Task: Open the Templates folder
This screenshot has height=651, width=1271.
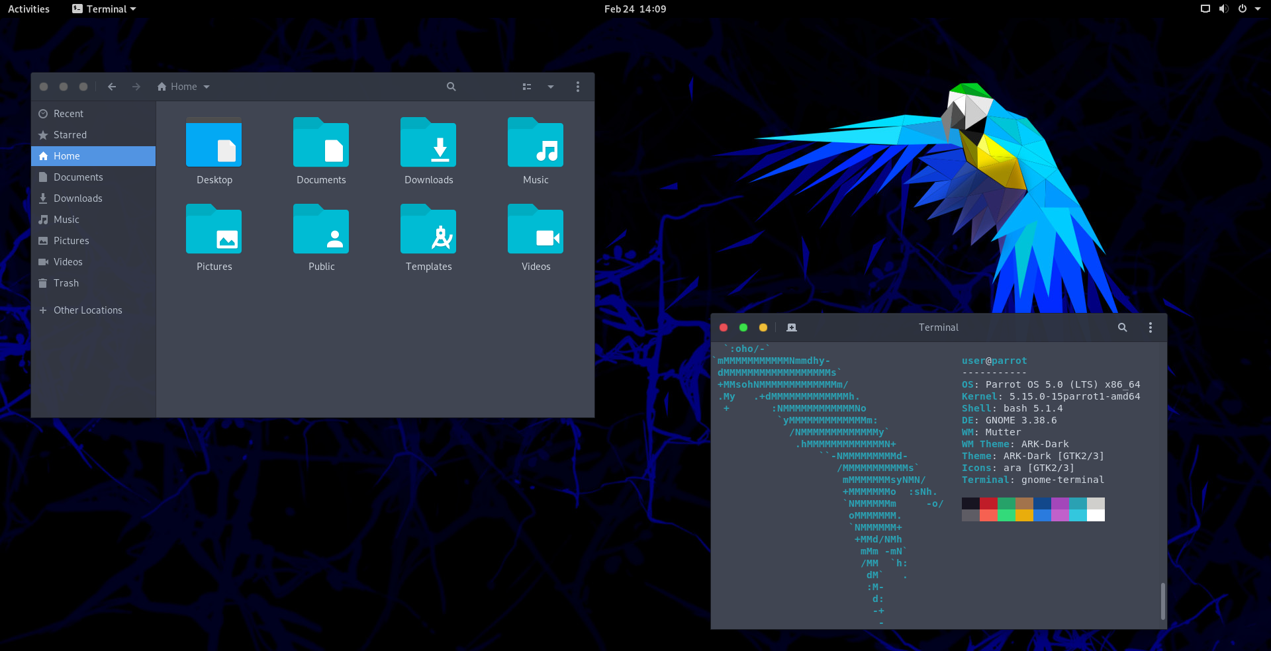Action: coord(428,230)
